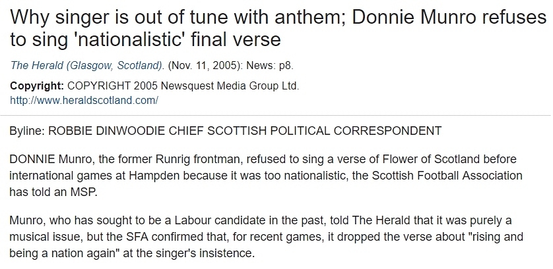Click the word 'Labour' in second paragraph
Screen dimensions: 553x269
pyautogui.click(x=193, y=221)
